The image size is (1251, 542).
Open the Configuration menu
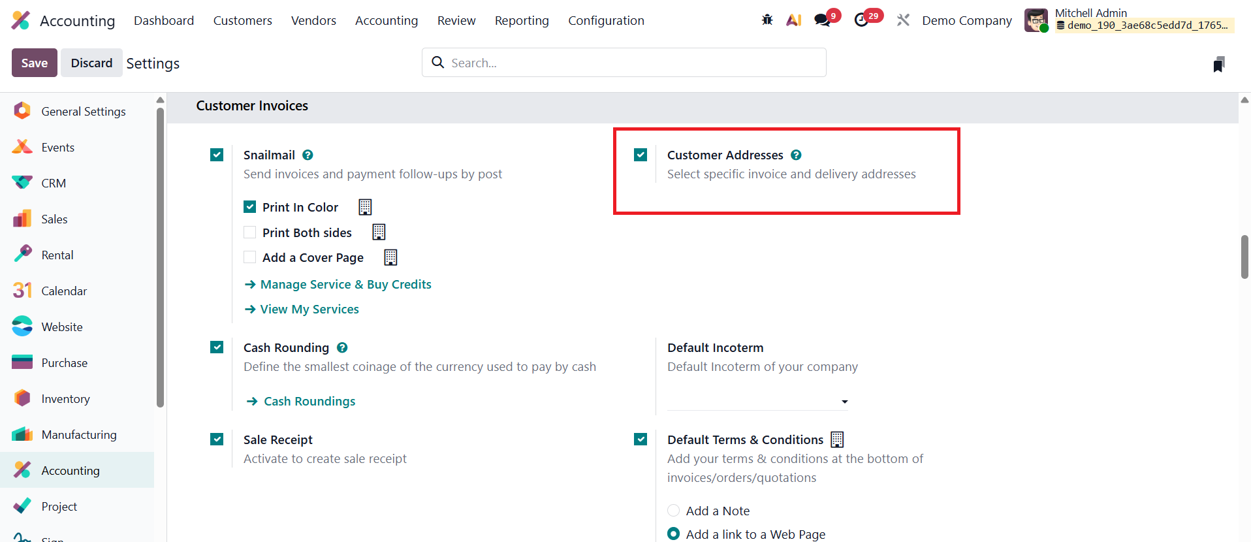tap(606, 20)
